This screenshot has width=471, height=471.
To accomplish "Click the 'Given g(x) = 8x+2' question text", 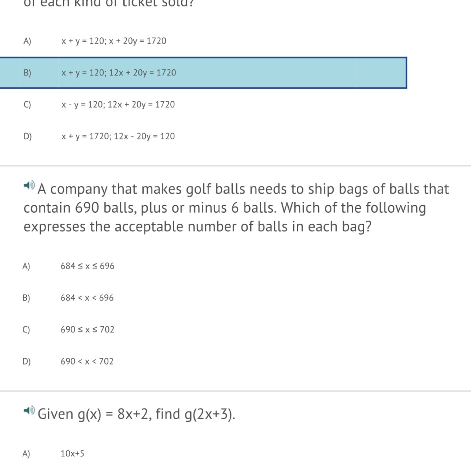I will click(x=137, y=414).
